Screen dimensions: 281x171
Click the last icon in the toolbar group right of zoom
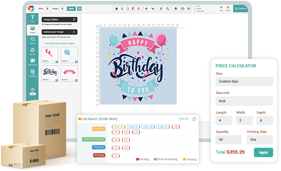pos(189,9)
